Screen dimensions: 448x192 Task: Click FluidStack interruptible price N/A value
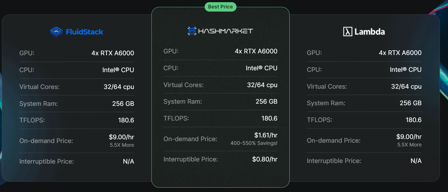[x=129, y=161]
